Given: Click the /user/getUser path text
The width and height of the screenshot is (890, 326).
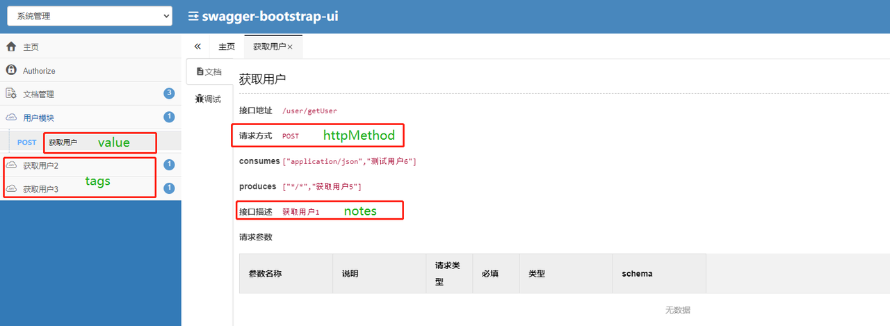Looking at the screenshot, I should (309, 111).
